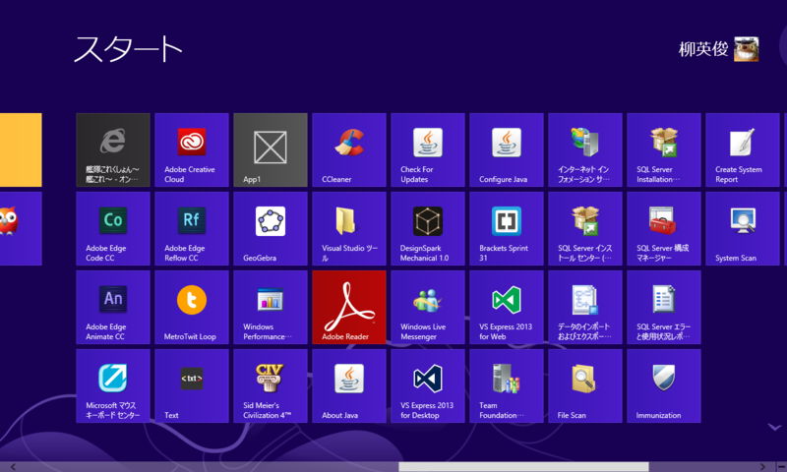Open the red owl app tile
Screen dimensions: 787x472
tap(21, 229)
